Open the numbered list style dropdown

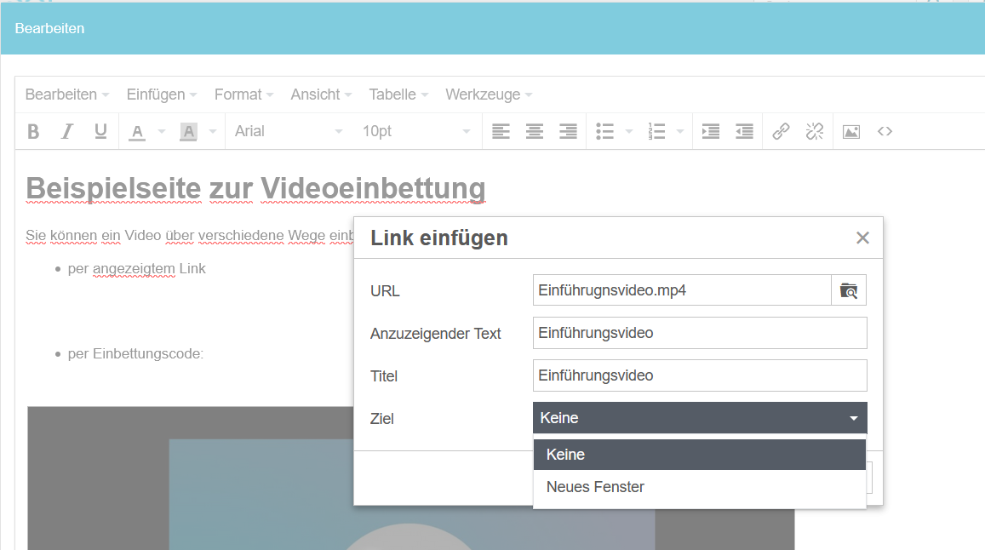coord(679,131)
